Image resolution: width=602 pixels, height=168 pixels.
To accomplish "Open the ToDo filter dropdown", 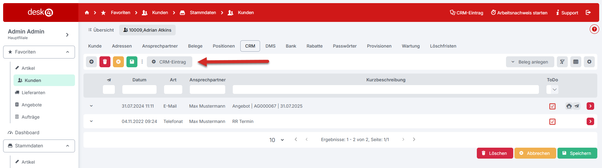I will tap(552, 89).
